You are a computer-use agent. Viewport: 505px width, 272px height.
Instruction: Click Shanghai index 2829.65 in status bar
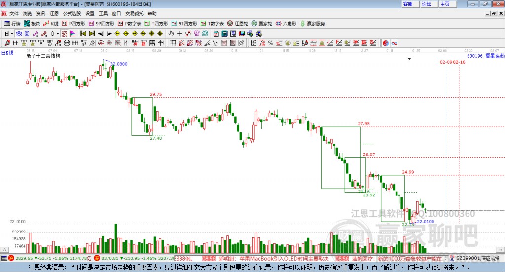pyautogui.click(x=24, y=259)
